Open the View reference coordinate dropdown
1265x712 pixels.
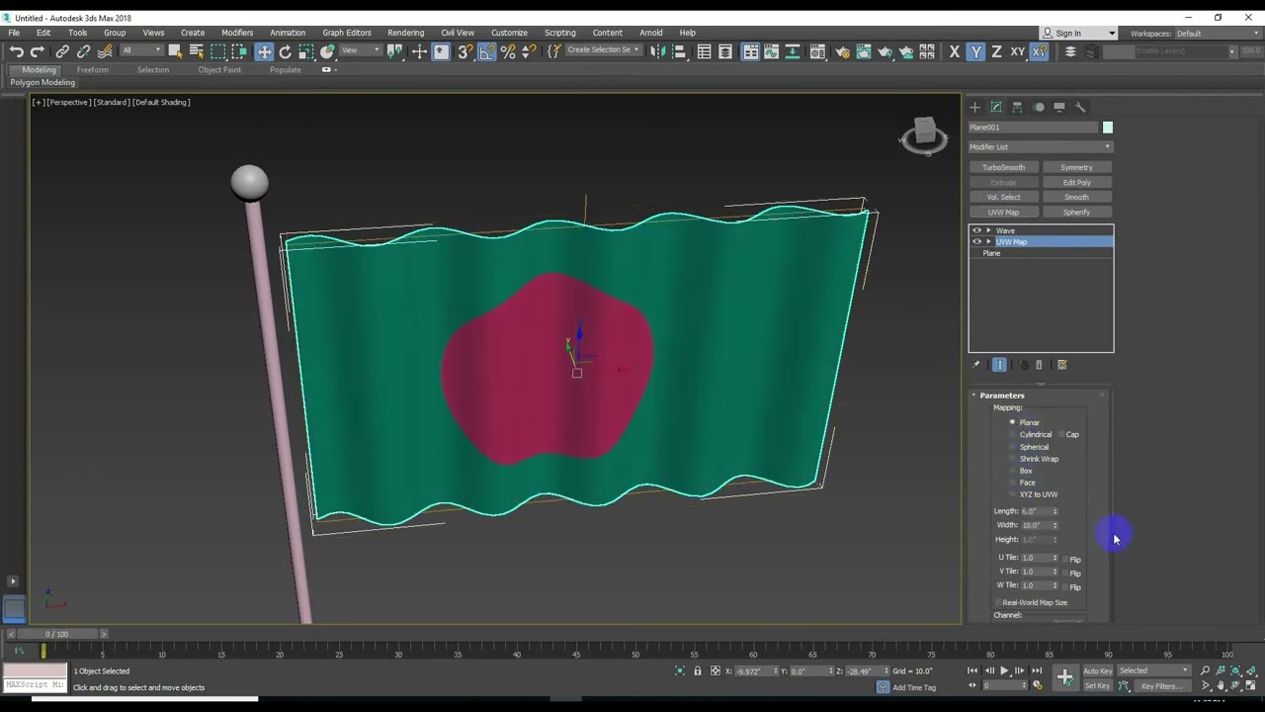(x=361, y=50)
